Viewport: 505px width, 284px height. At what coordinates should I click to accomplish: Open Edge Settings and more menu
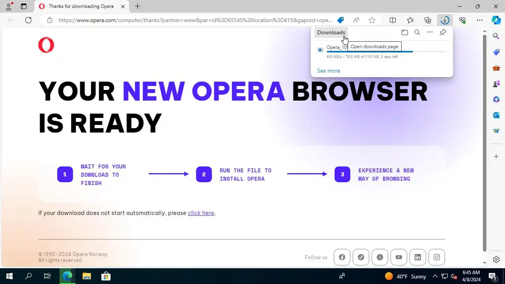click(479, 20)
